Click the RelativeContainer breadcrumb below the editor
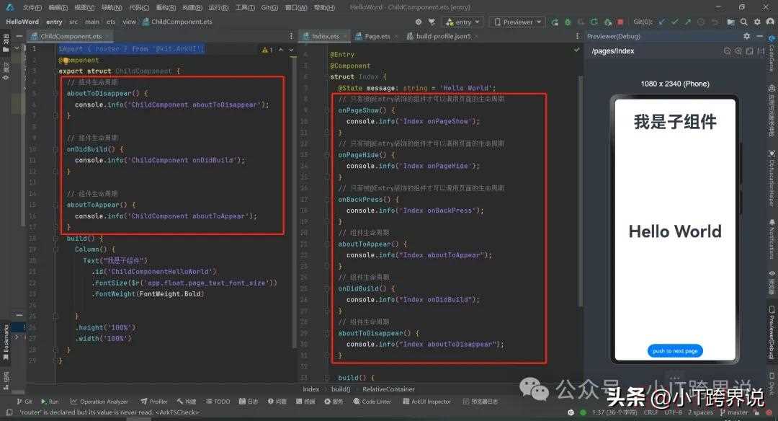The width and height of the screenshot is (778, 421). pos(388,389)
